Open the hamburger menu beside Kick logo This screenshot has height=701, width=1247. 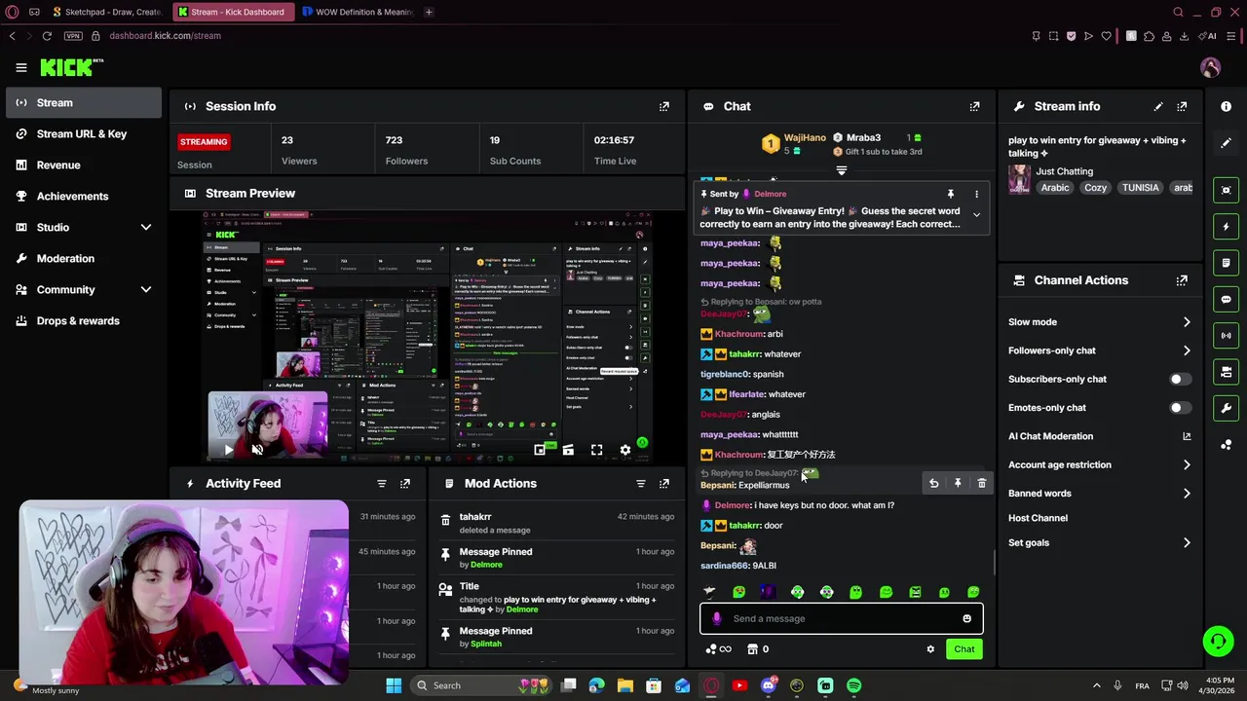(21, 67)
